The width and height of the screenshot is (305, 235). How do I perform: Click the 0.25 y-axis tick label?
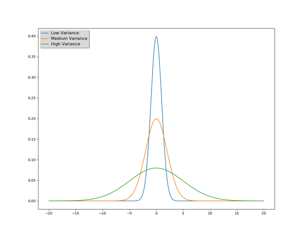(32, 98)
